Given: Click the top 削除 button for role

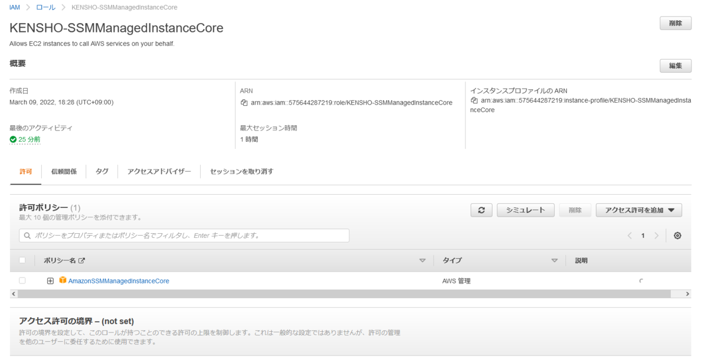Looking at the screenshot, I should pyautogui.click(x=676, y=23).
